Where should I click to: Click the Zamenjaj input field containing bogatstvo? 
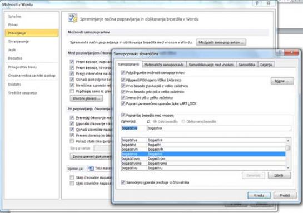coord(134,128)
